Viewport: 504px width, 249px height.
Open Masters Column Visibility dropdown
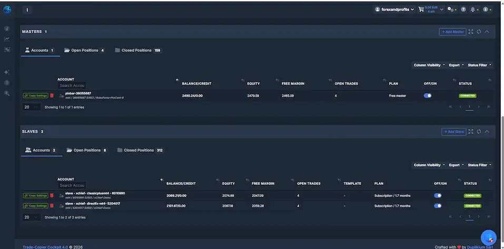429,65
